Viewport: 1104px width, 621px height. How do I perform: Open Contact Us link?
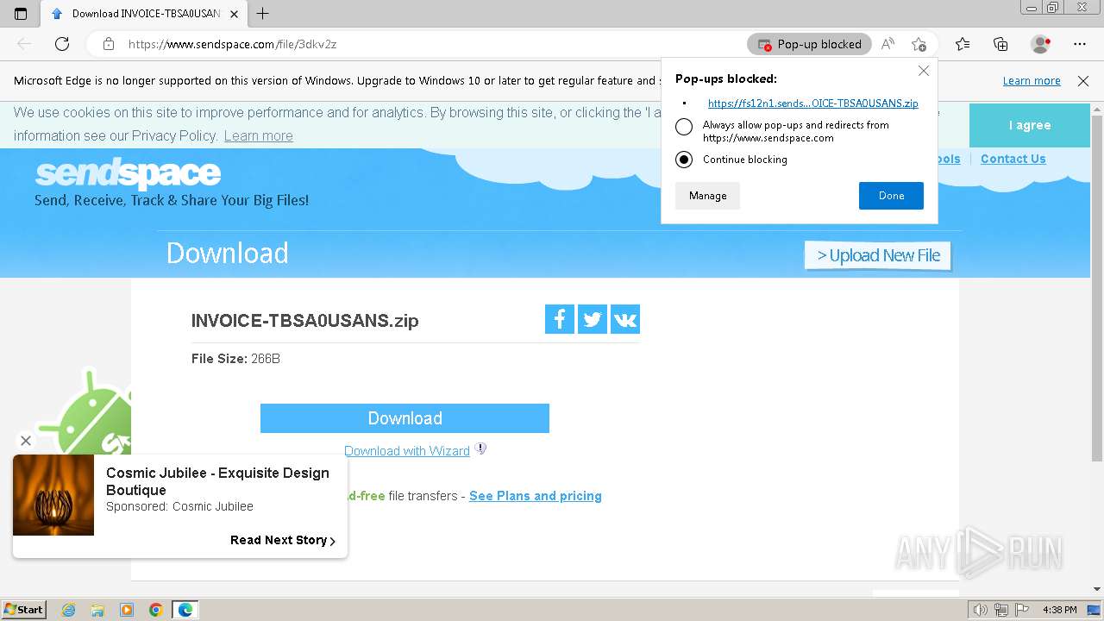click(x=1013, y=159)
